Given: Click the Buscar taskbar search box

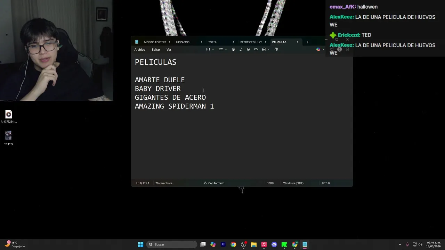Looking at the screenshot, I should click(x=172, y=244).
